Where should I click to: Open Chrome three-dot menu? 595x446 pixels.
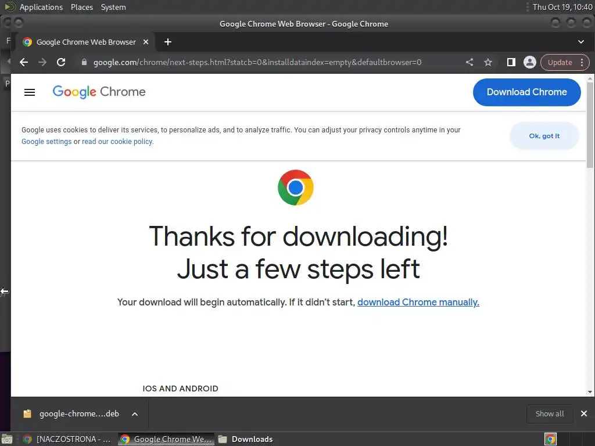pos(582,62)
